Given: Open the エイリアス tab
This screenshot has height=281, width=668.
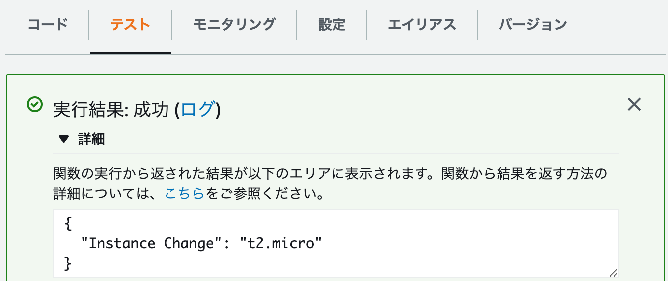Looking at the screenshot, I should tap(422, 24).
